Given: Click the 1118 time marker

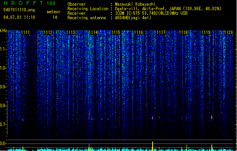Looking at the screenshot, I should click(x=183, y=32).
